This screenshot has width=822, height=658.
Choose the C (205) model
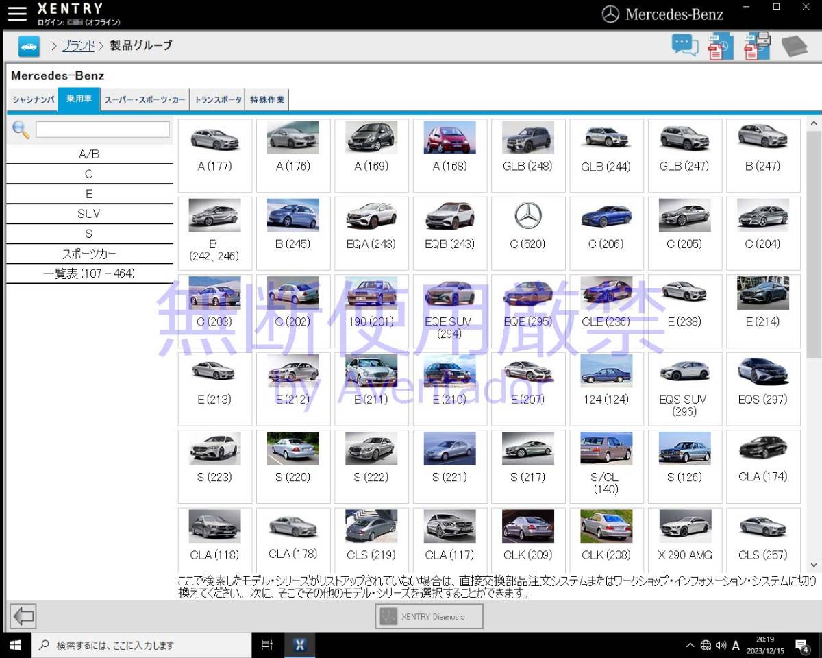pyautogui.click(x=685, y=233)
